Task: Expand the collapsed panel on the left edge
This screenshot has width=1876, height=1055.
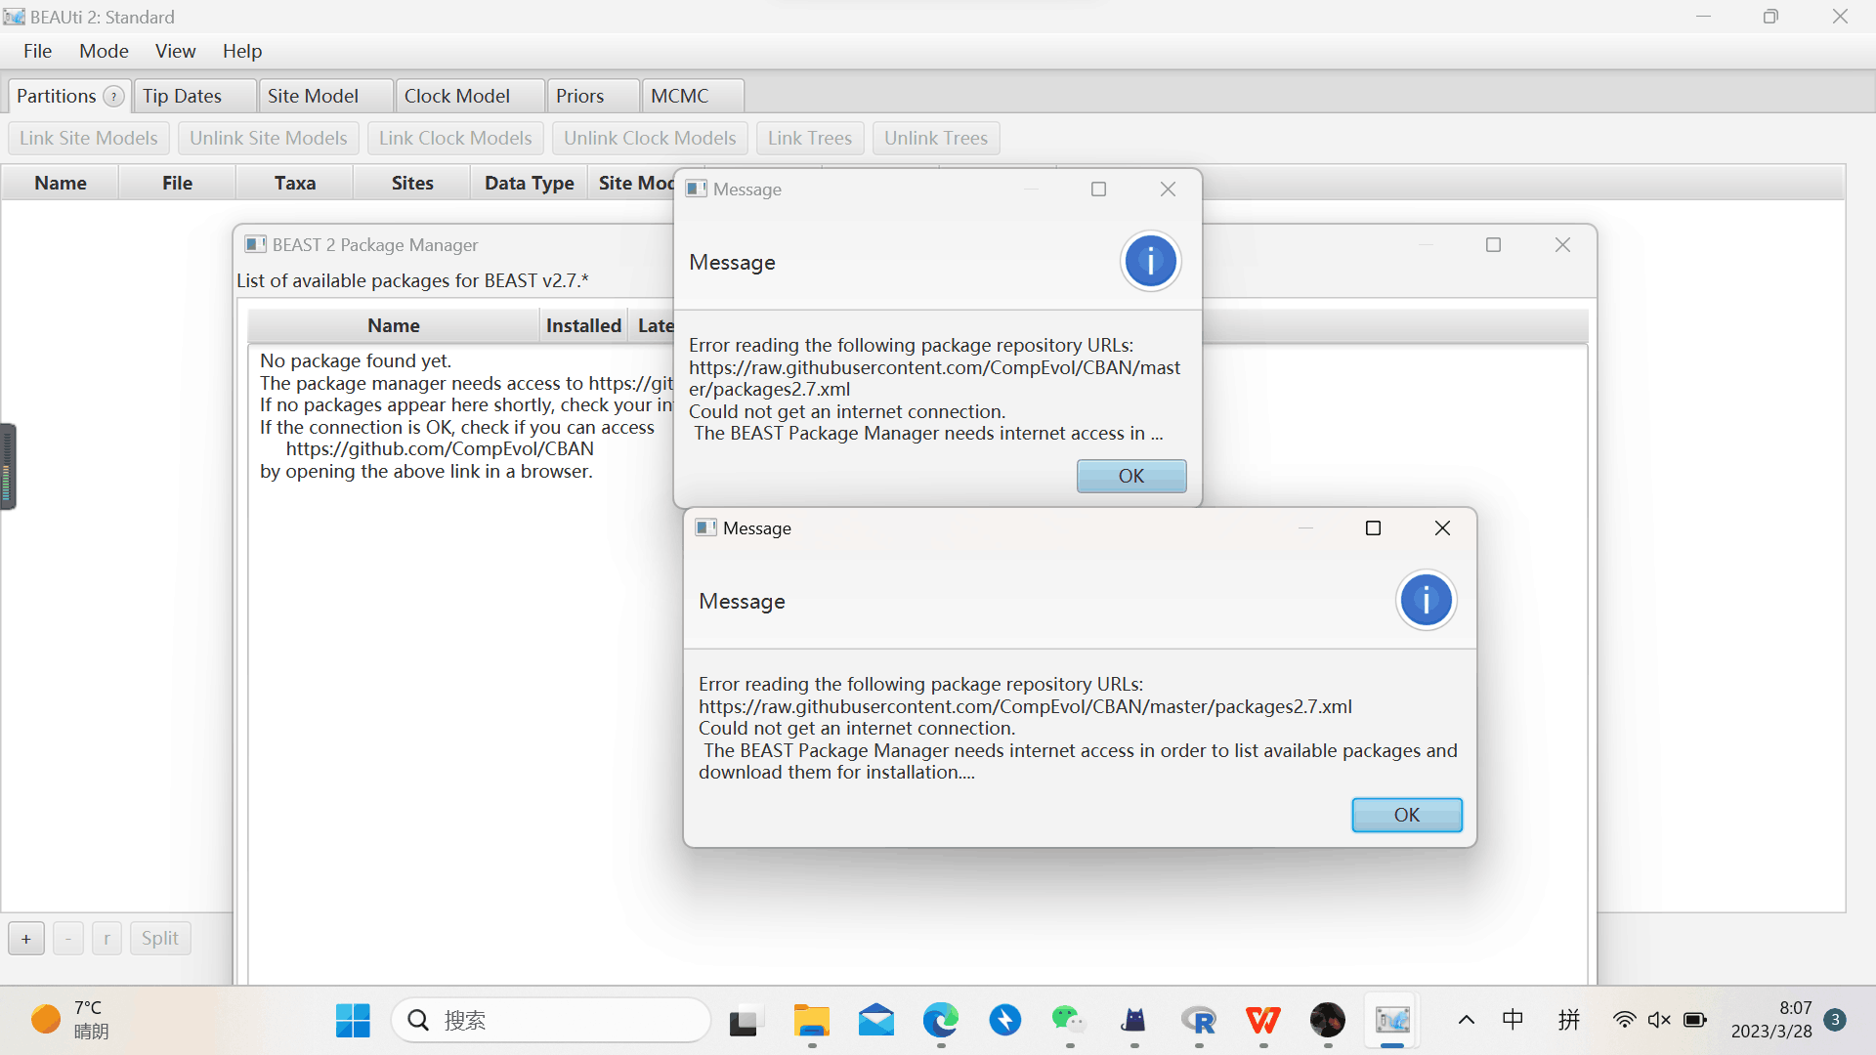Action: 8,467
